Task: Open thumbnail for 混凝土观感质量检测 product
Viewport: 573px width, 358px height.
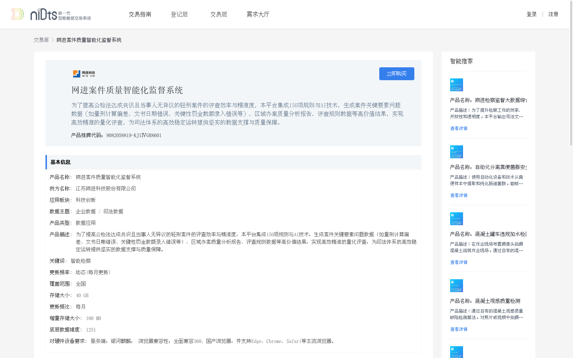Action: pyautogui.click(x=457, y=286)
